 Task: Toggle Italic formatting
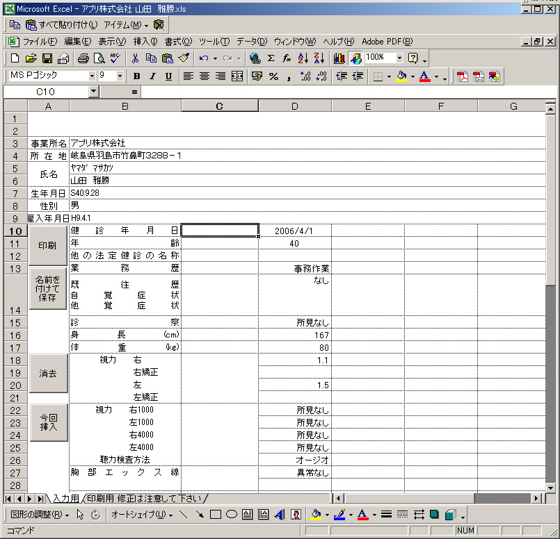click(152, 76)
